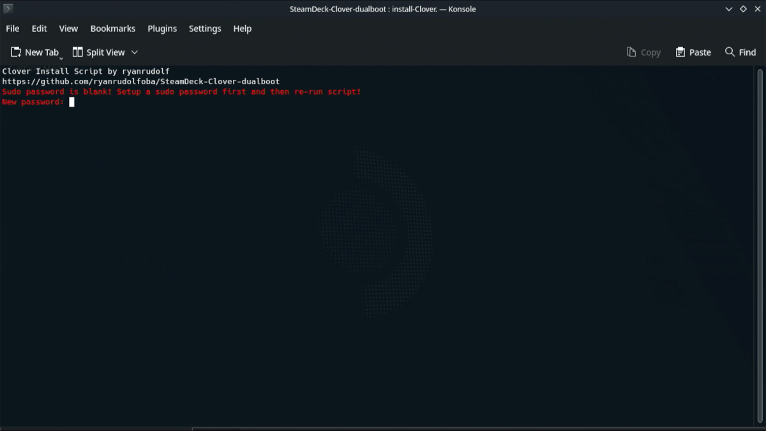Click the Paste toolbar button
The height and width of the screenshot is (431, 766).
[693, 52]
